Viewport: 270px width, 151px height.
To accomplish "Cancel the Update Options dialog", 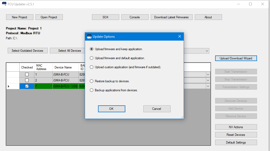I will click(157, 109).
